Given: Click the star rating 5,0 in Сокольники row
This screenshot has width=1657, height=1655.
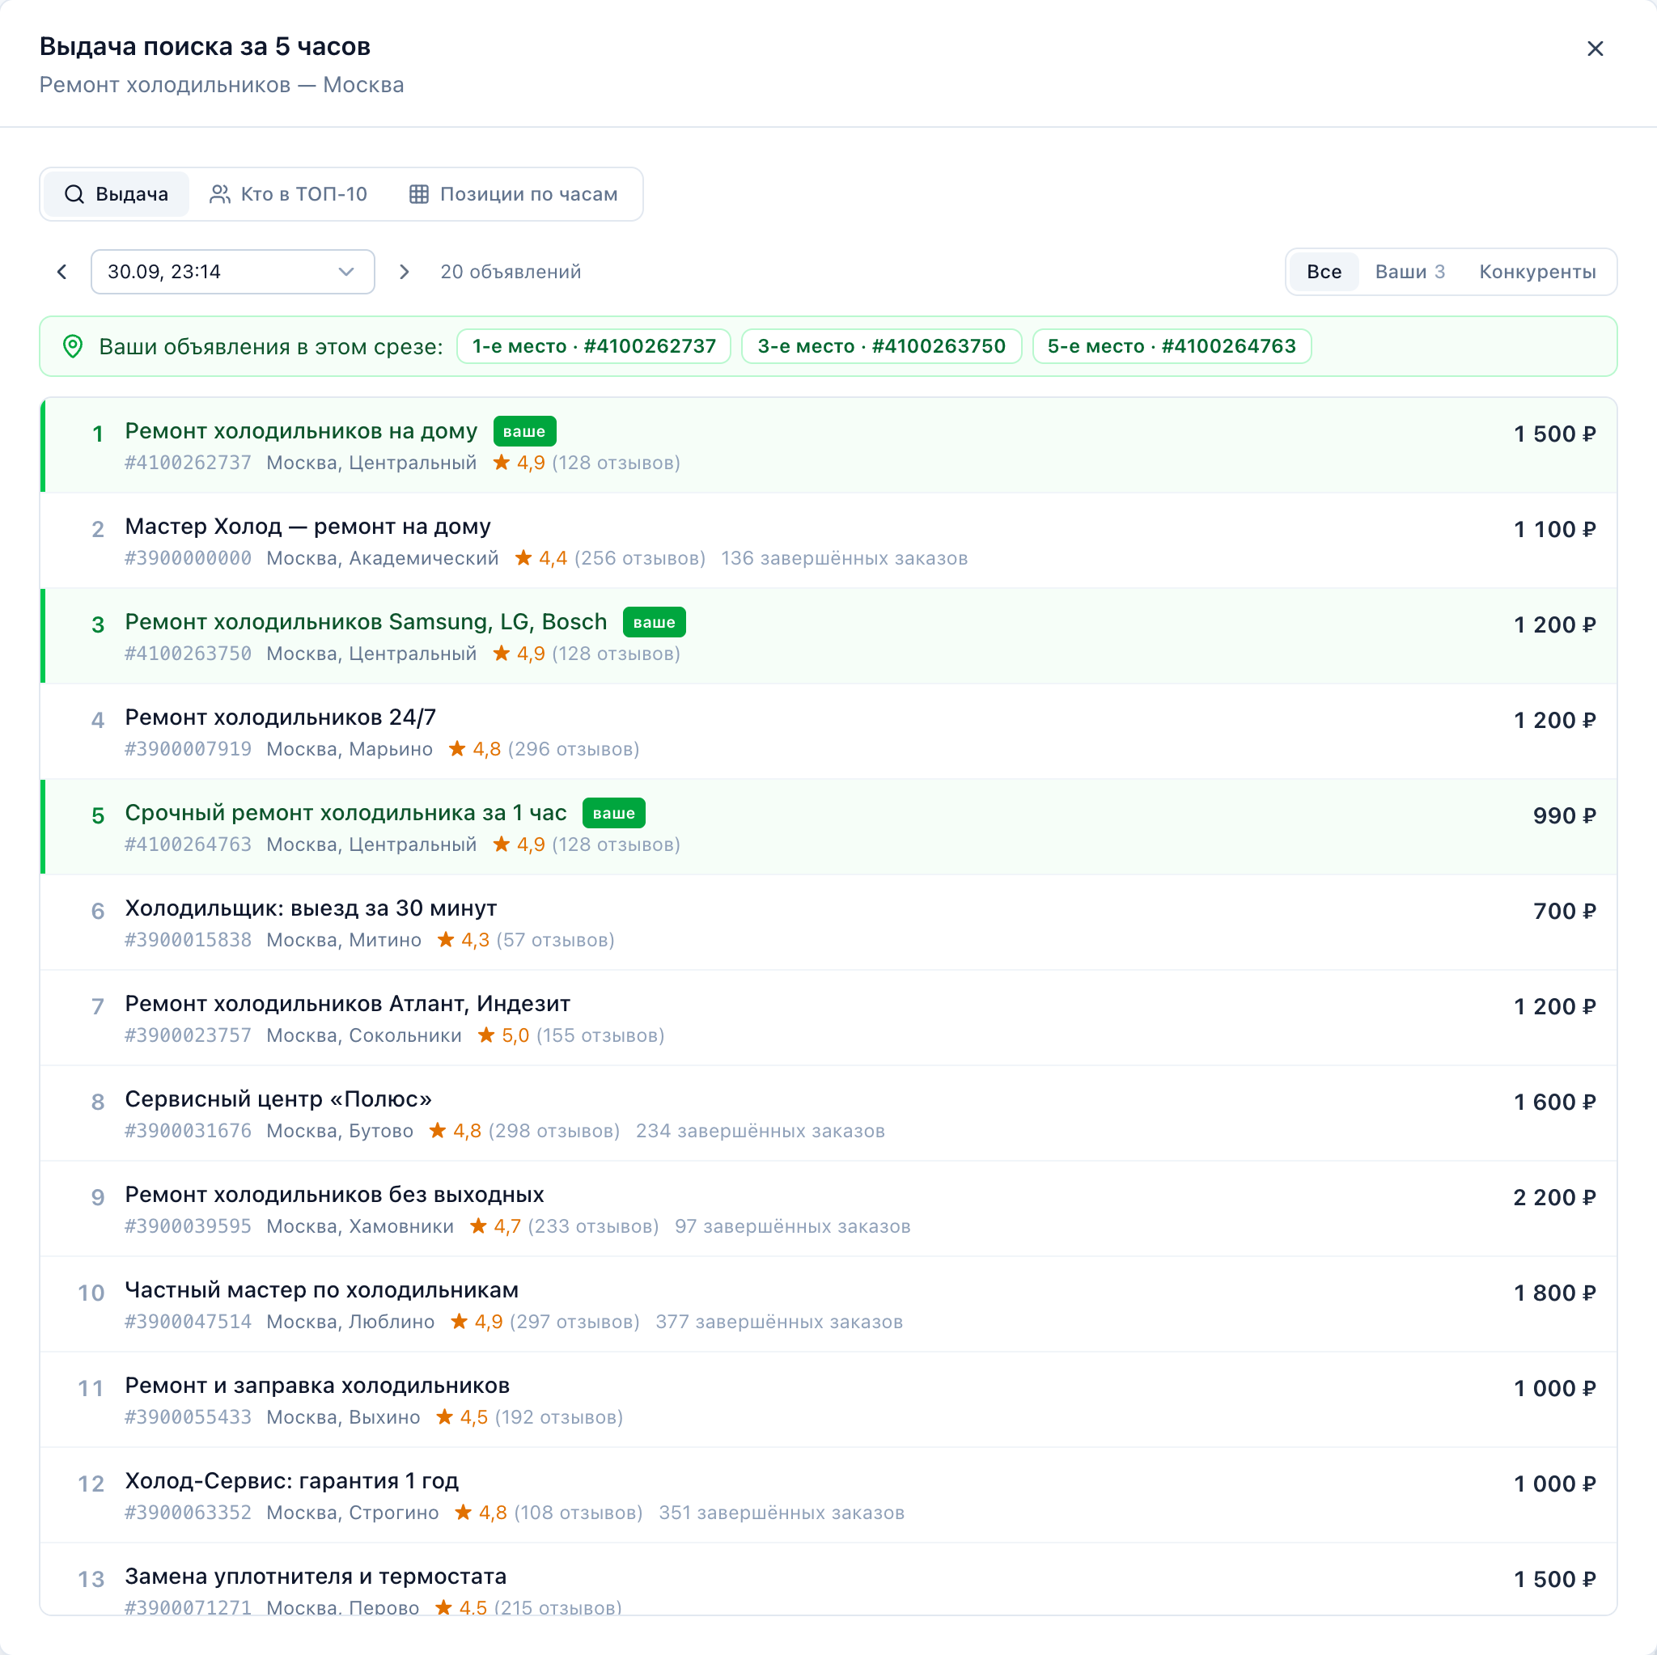Looking at the screenshot, I should [x=503, y=1036].
